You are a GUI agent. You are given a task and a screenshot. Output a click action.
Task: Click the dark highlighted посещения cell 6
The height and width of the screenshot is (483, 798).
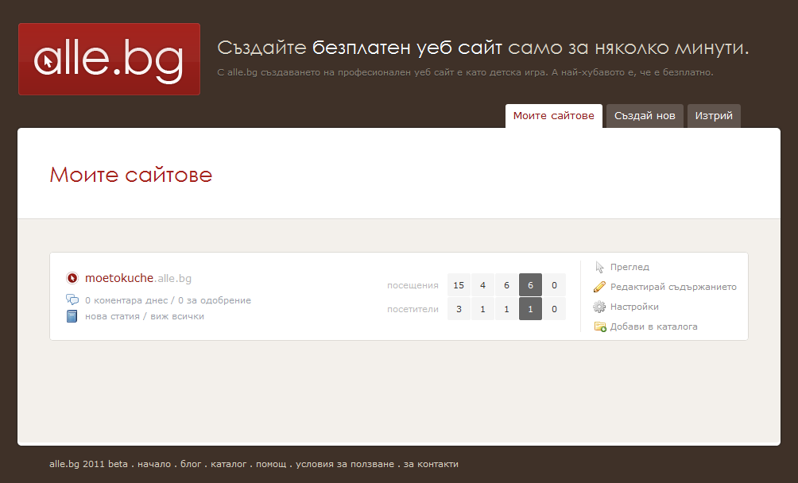coord(530,285)
